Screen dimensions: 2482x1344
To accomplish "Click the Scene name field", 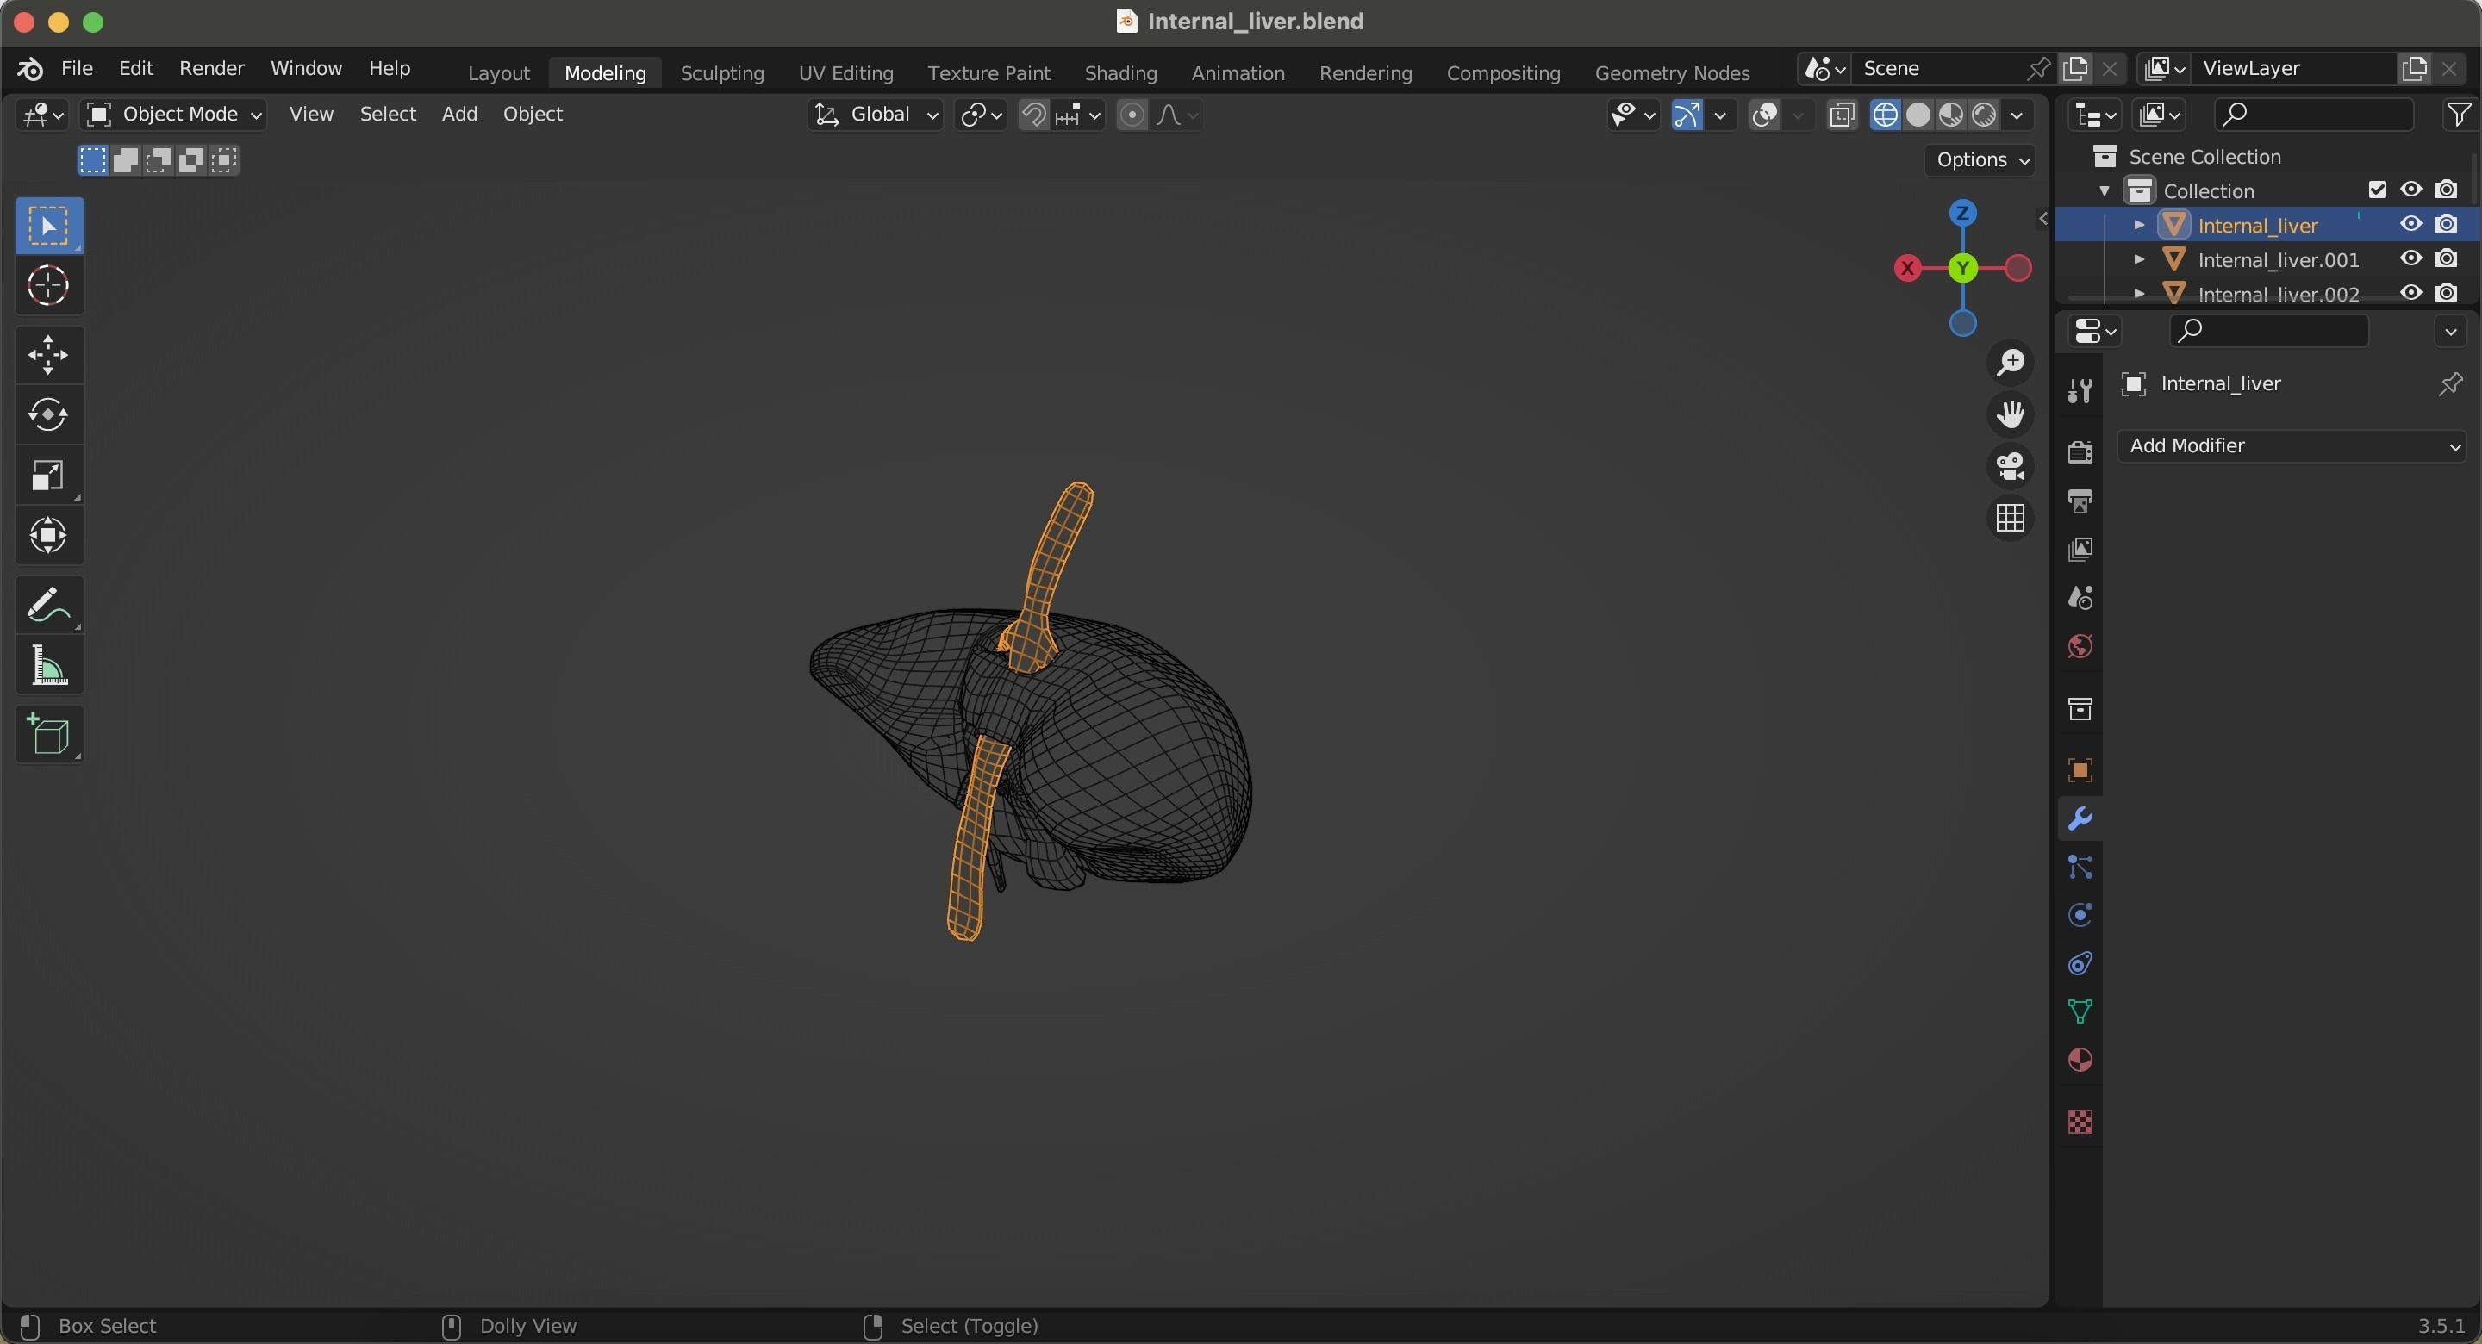I will (1936, 68).
